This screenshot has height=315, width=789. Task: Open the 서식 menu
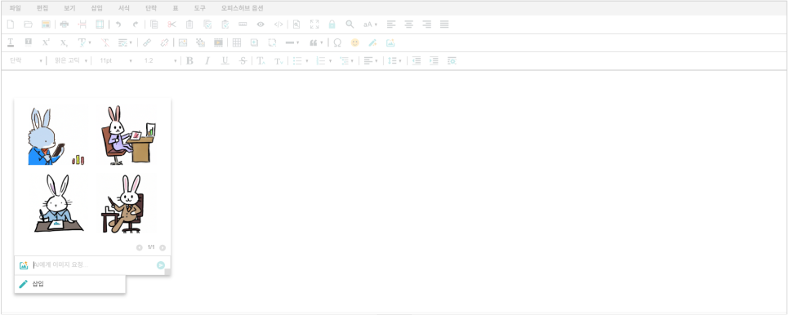(124, 8)
